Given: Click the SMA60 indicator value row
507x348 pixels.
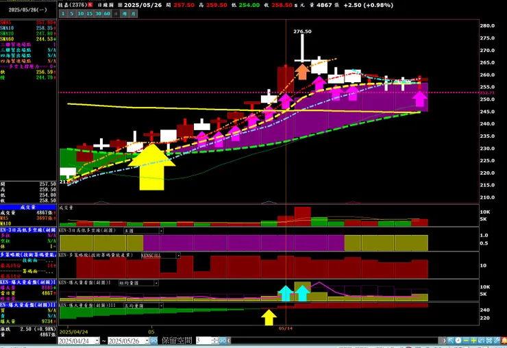Looking at the screenshot, I should coord(28,39).
